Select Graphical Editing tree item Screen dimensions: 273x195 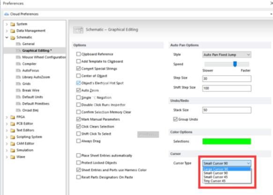[35, 50]
